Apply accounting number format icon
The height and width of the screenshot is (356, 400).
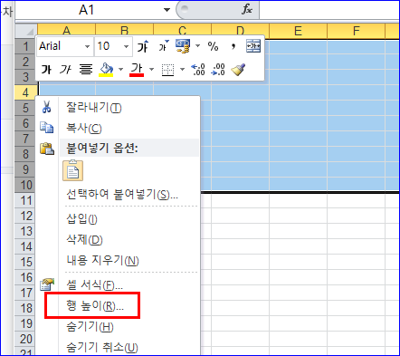coord(183,46)
